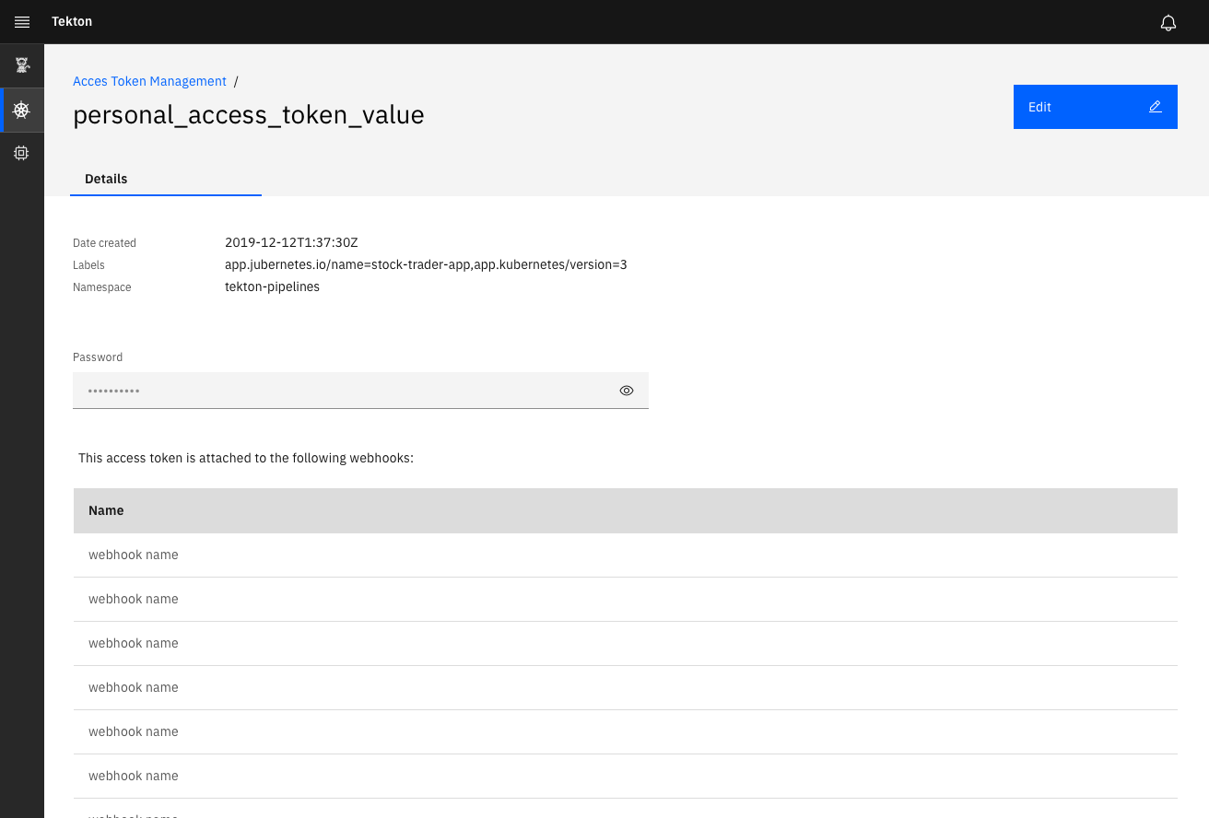Open the notifications bell
This screenshot has height=818, width=1209.
point(1168,22)
